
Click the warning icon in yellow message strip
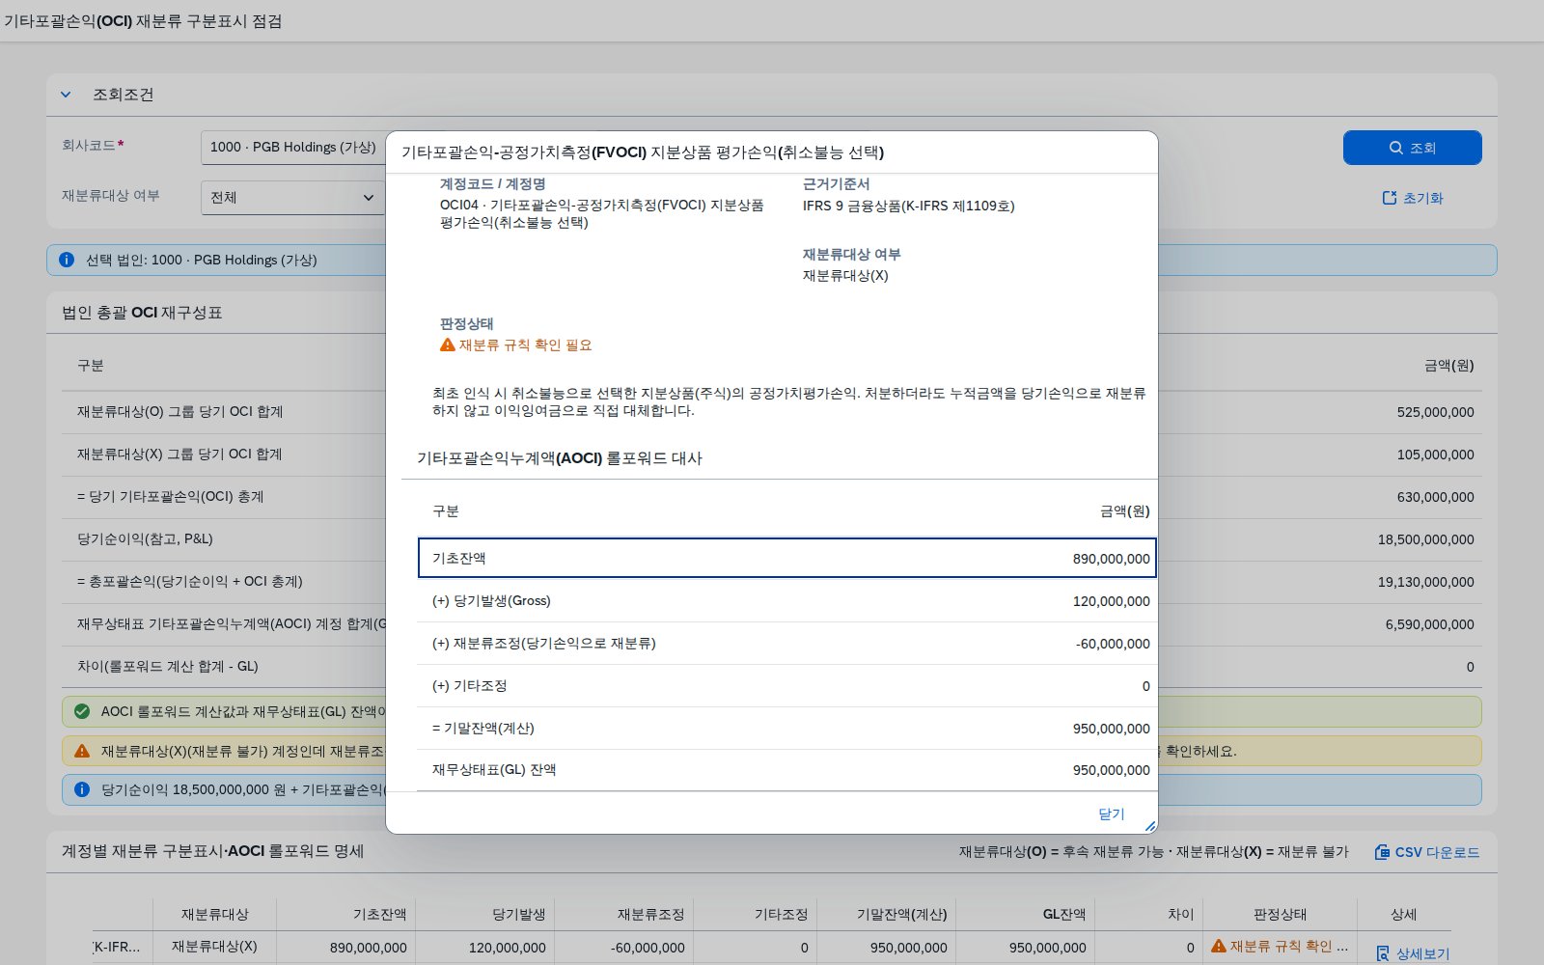82,751
